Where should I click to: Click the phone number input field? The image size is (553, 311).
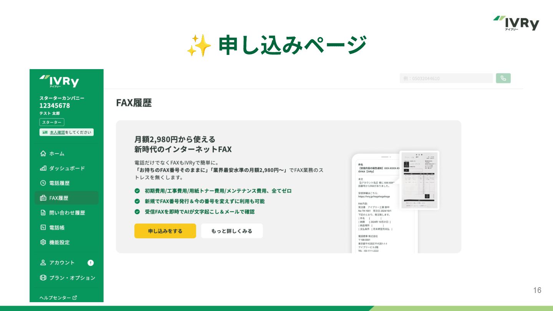point(446,78)
